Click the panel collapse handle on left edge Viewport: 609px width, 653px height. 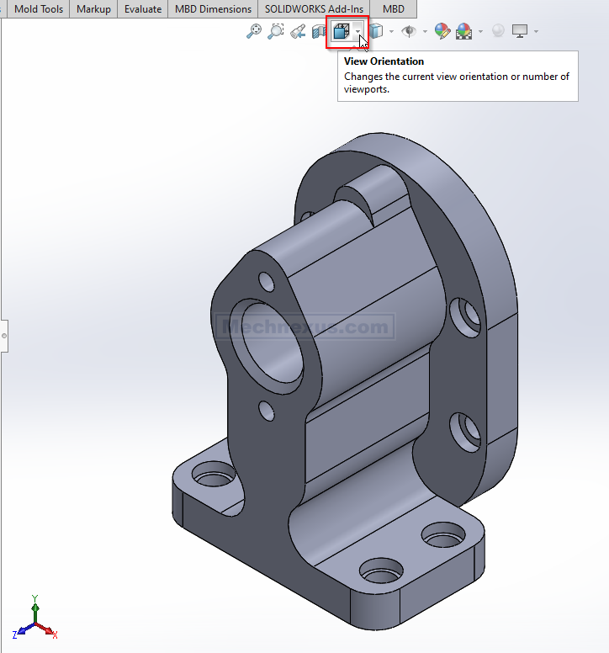coord(3,336)
